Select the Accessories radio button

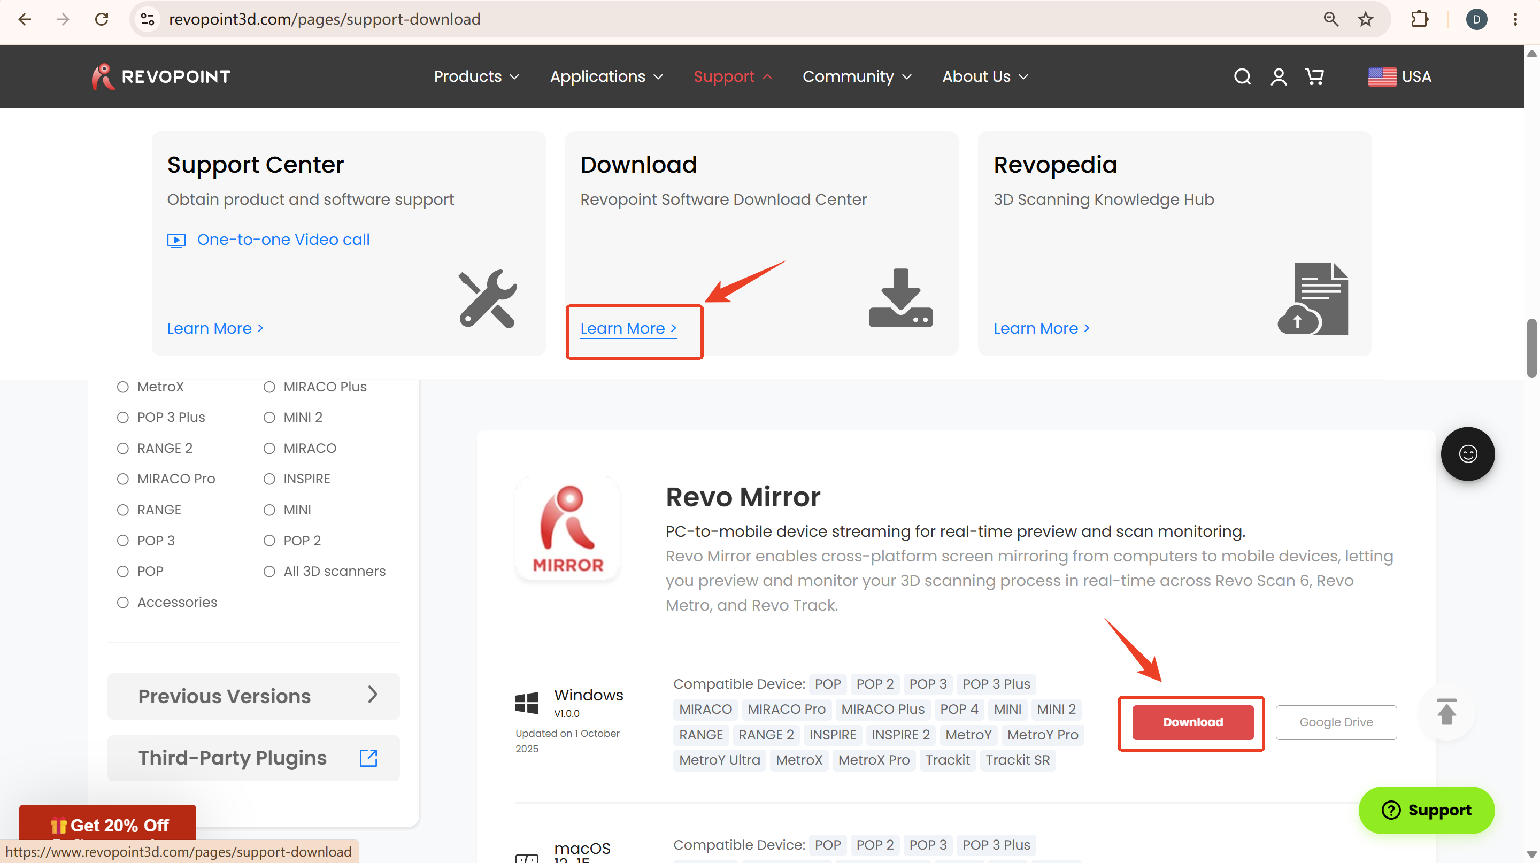click(122, 603)
